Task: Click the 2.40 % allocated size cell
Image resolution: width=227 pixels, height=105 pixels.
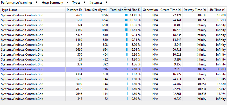Action: (125, 69)
